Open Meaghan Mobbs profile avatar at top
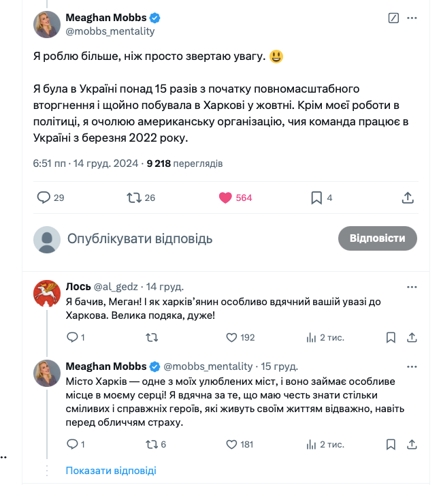 pyautogui.click(x=47, y=24)
